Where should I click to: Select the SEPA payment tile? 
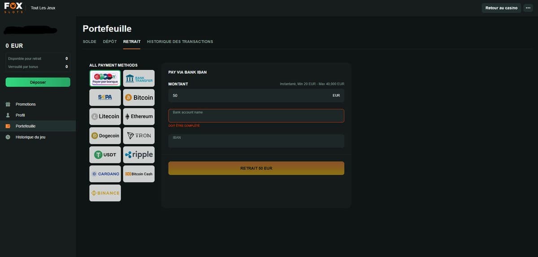click(x=105, y=97)
